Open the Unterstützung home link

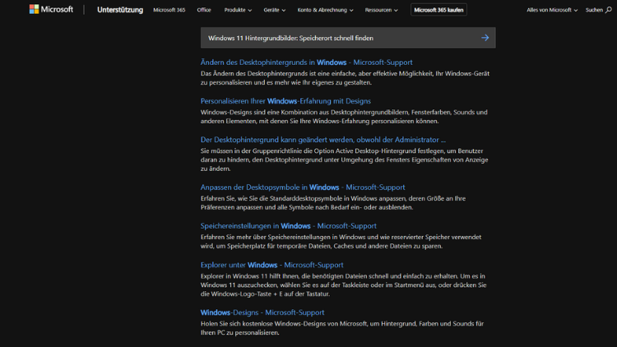click(120, 10)
